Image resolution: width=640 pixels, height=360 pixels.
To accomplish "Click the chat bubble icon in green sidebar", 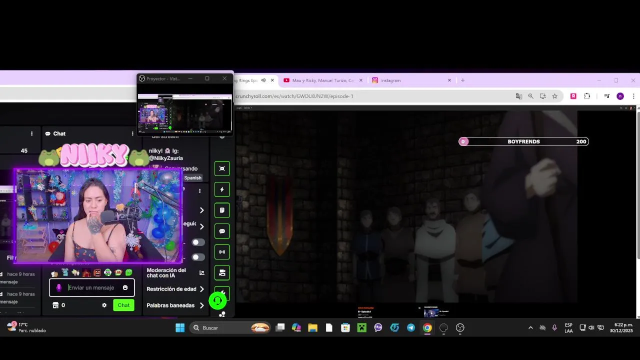I will point(222,231).
